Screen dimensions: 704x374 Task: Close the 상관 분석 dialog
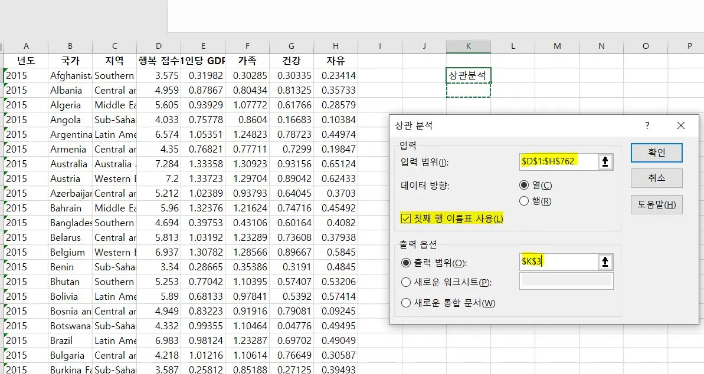click(x=680, y=125)
